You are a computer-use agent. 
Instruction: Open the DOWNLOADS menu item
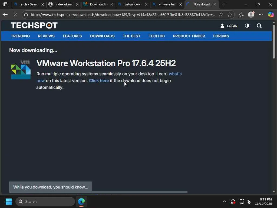click(x=102, y=36)
